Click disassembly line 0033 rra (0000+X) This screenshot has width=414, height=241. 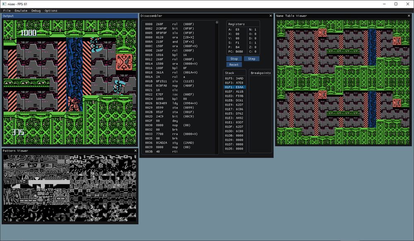click(171, 134)
